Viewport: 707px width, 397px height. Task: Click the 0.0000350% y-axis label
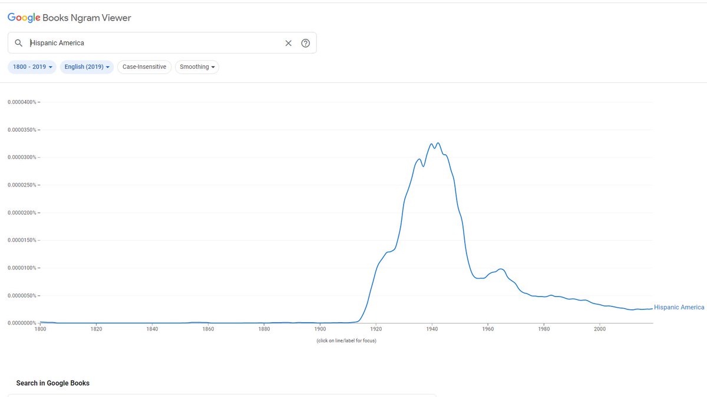click(22, 130)
